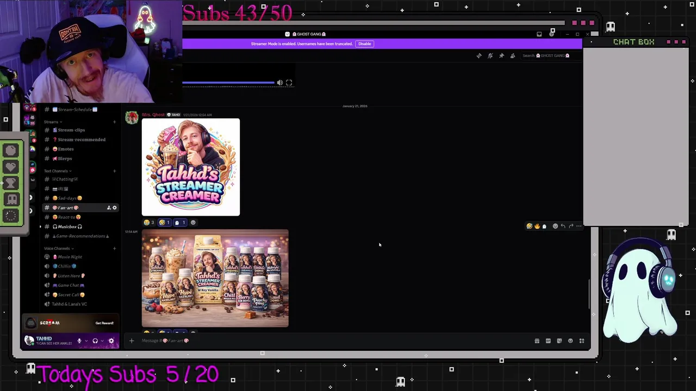Add reaction icon on hover toolbar
The width and height of the screenshot is (696, 391).
[555, 226]
